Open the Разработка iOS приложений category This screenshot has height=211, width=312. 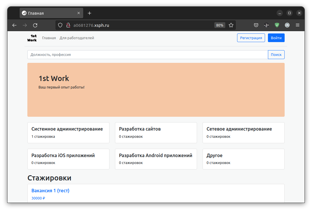(69, 159)
